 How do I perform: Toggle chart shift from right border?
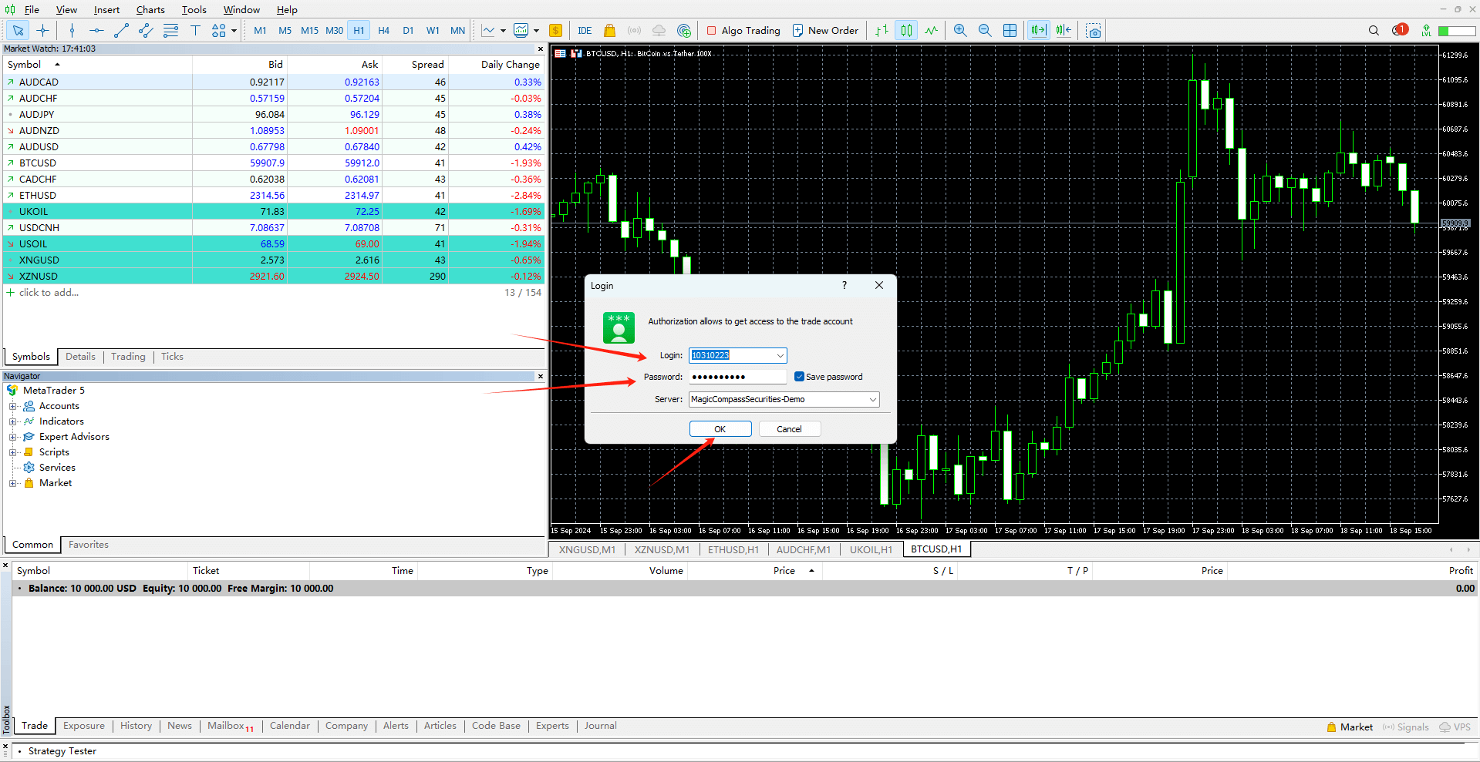pyautogui.click(x=1064, y=31)
